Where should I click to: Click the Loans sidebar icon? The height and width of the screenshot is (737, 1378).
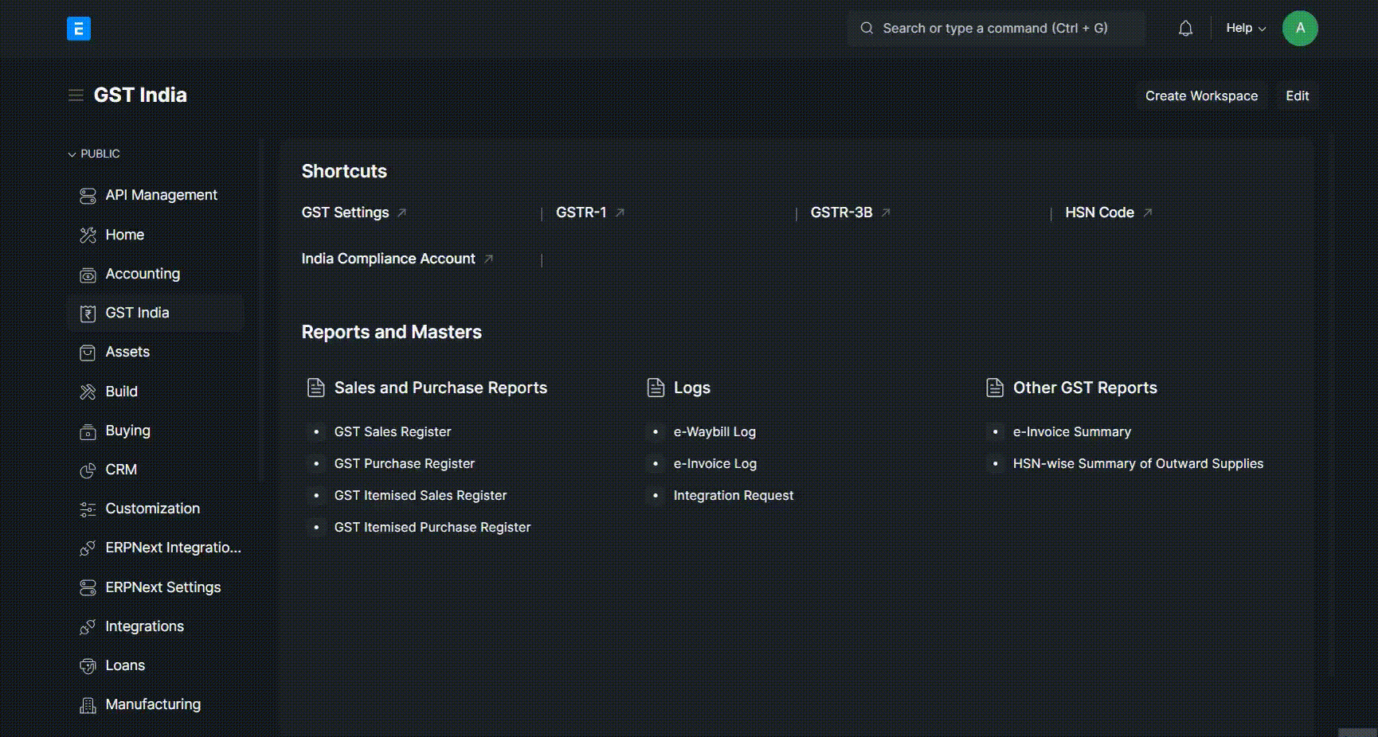pyautogui.click(x=88, y=666)
